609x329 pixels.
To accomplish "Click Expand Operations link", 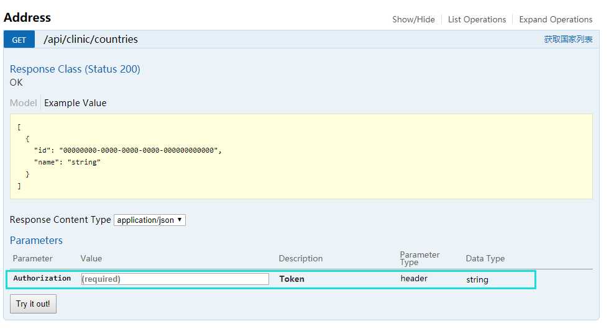I will point(556,19).
